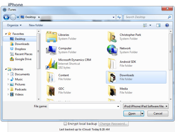Open the file type filter dropdown
Image resolution: width=175 pixels, height=132 pixels.
pos(146,106)
